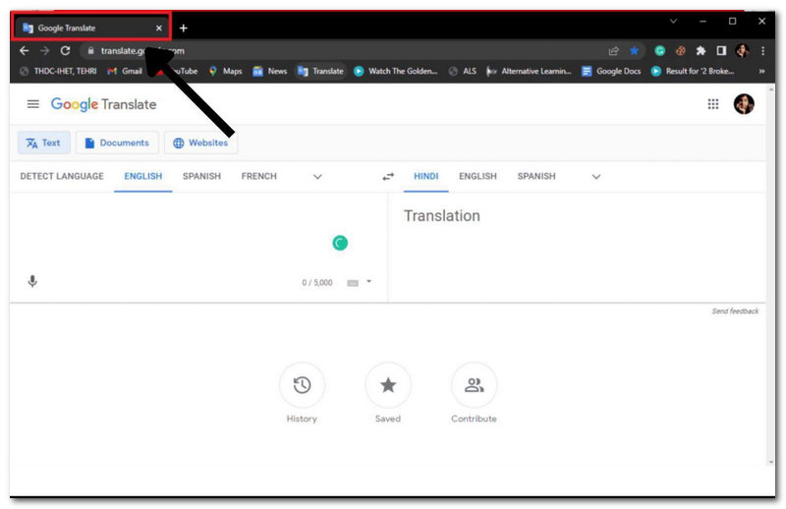
Task: Open the Extensions puzzle menu
Action: click(x=701, y=51)
